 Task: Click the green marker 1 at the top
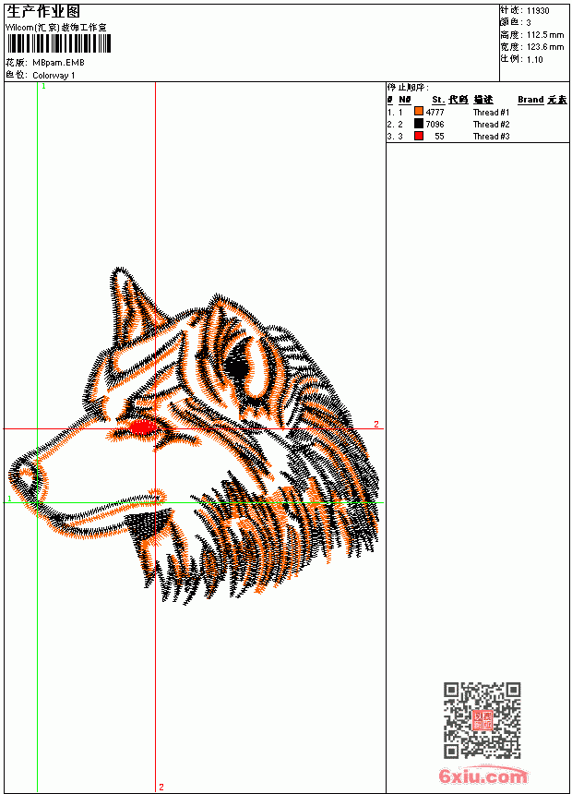pyautogui.click(x=43, y=87)
